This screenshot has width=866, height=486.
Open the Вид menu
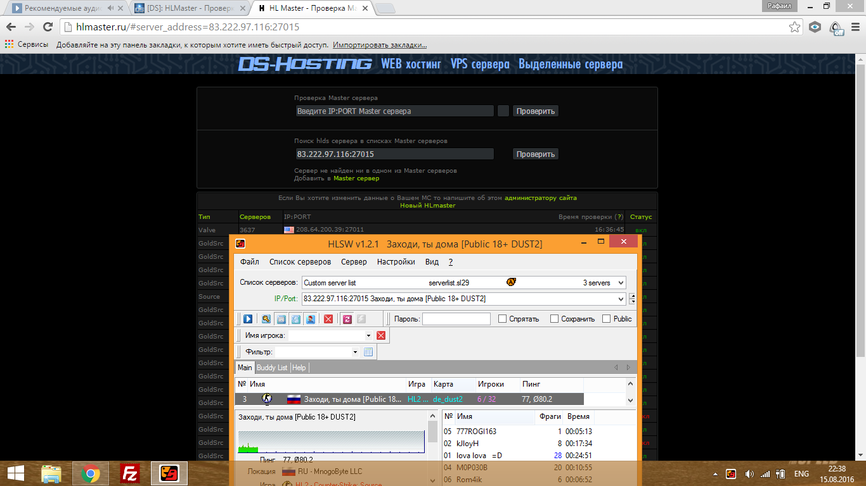click(432, 262)
